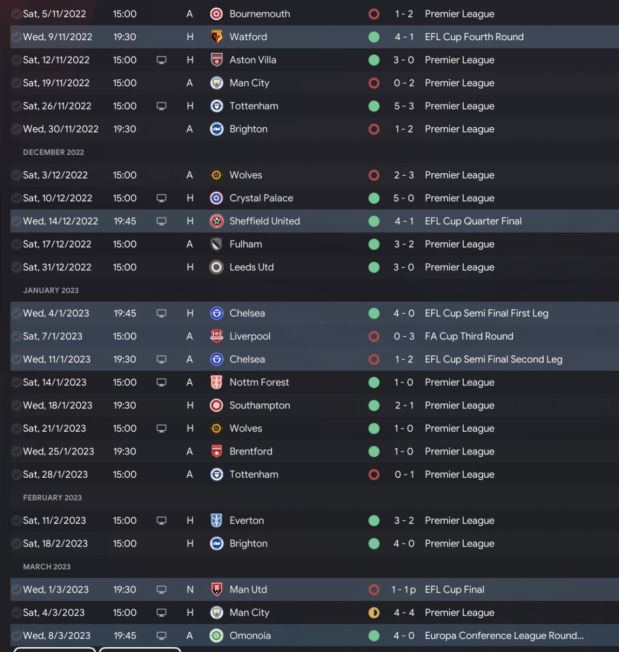Open the Fulham team name link

click(x=246, y=244)
